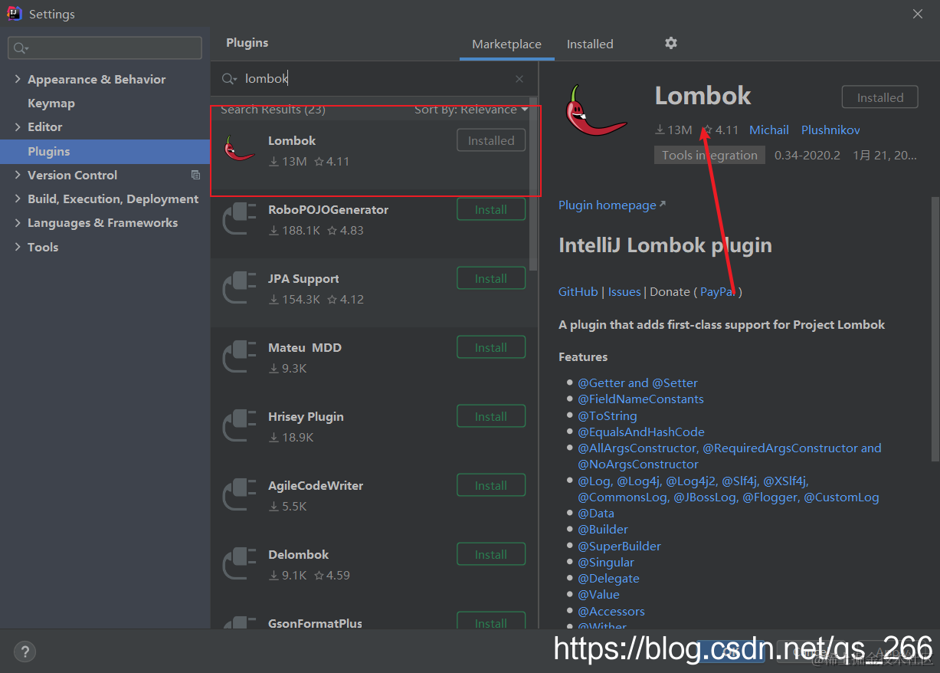This screenshot has width=940, height=673.
Task: Switch to the Marketplace tab
Action: [x=506, y=44]
